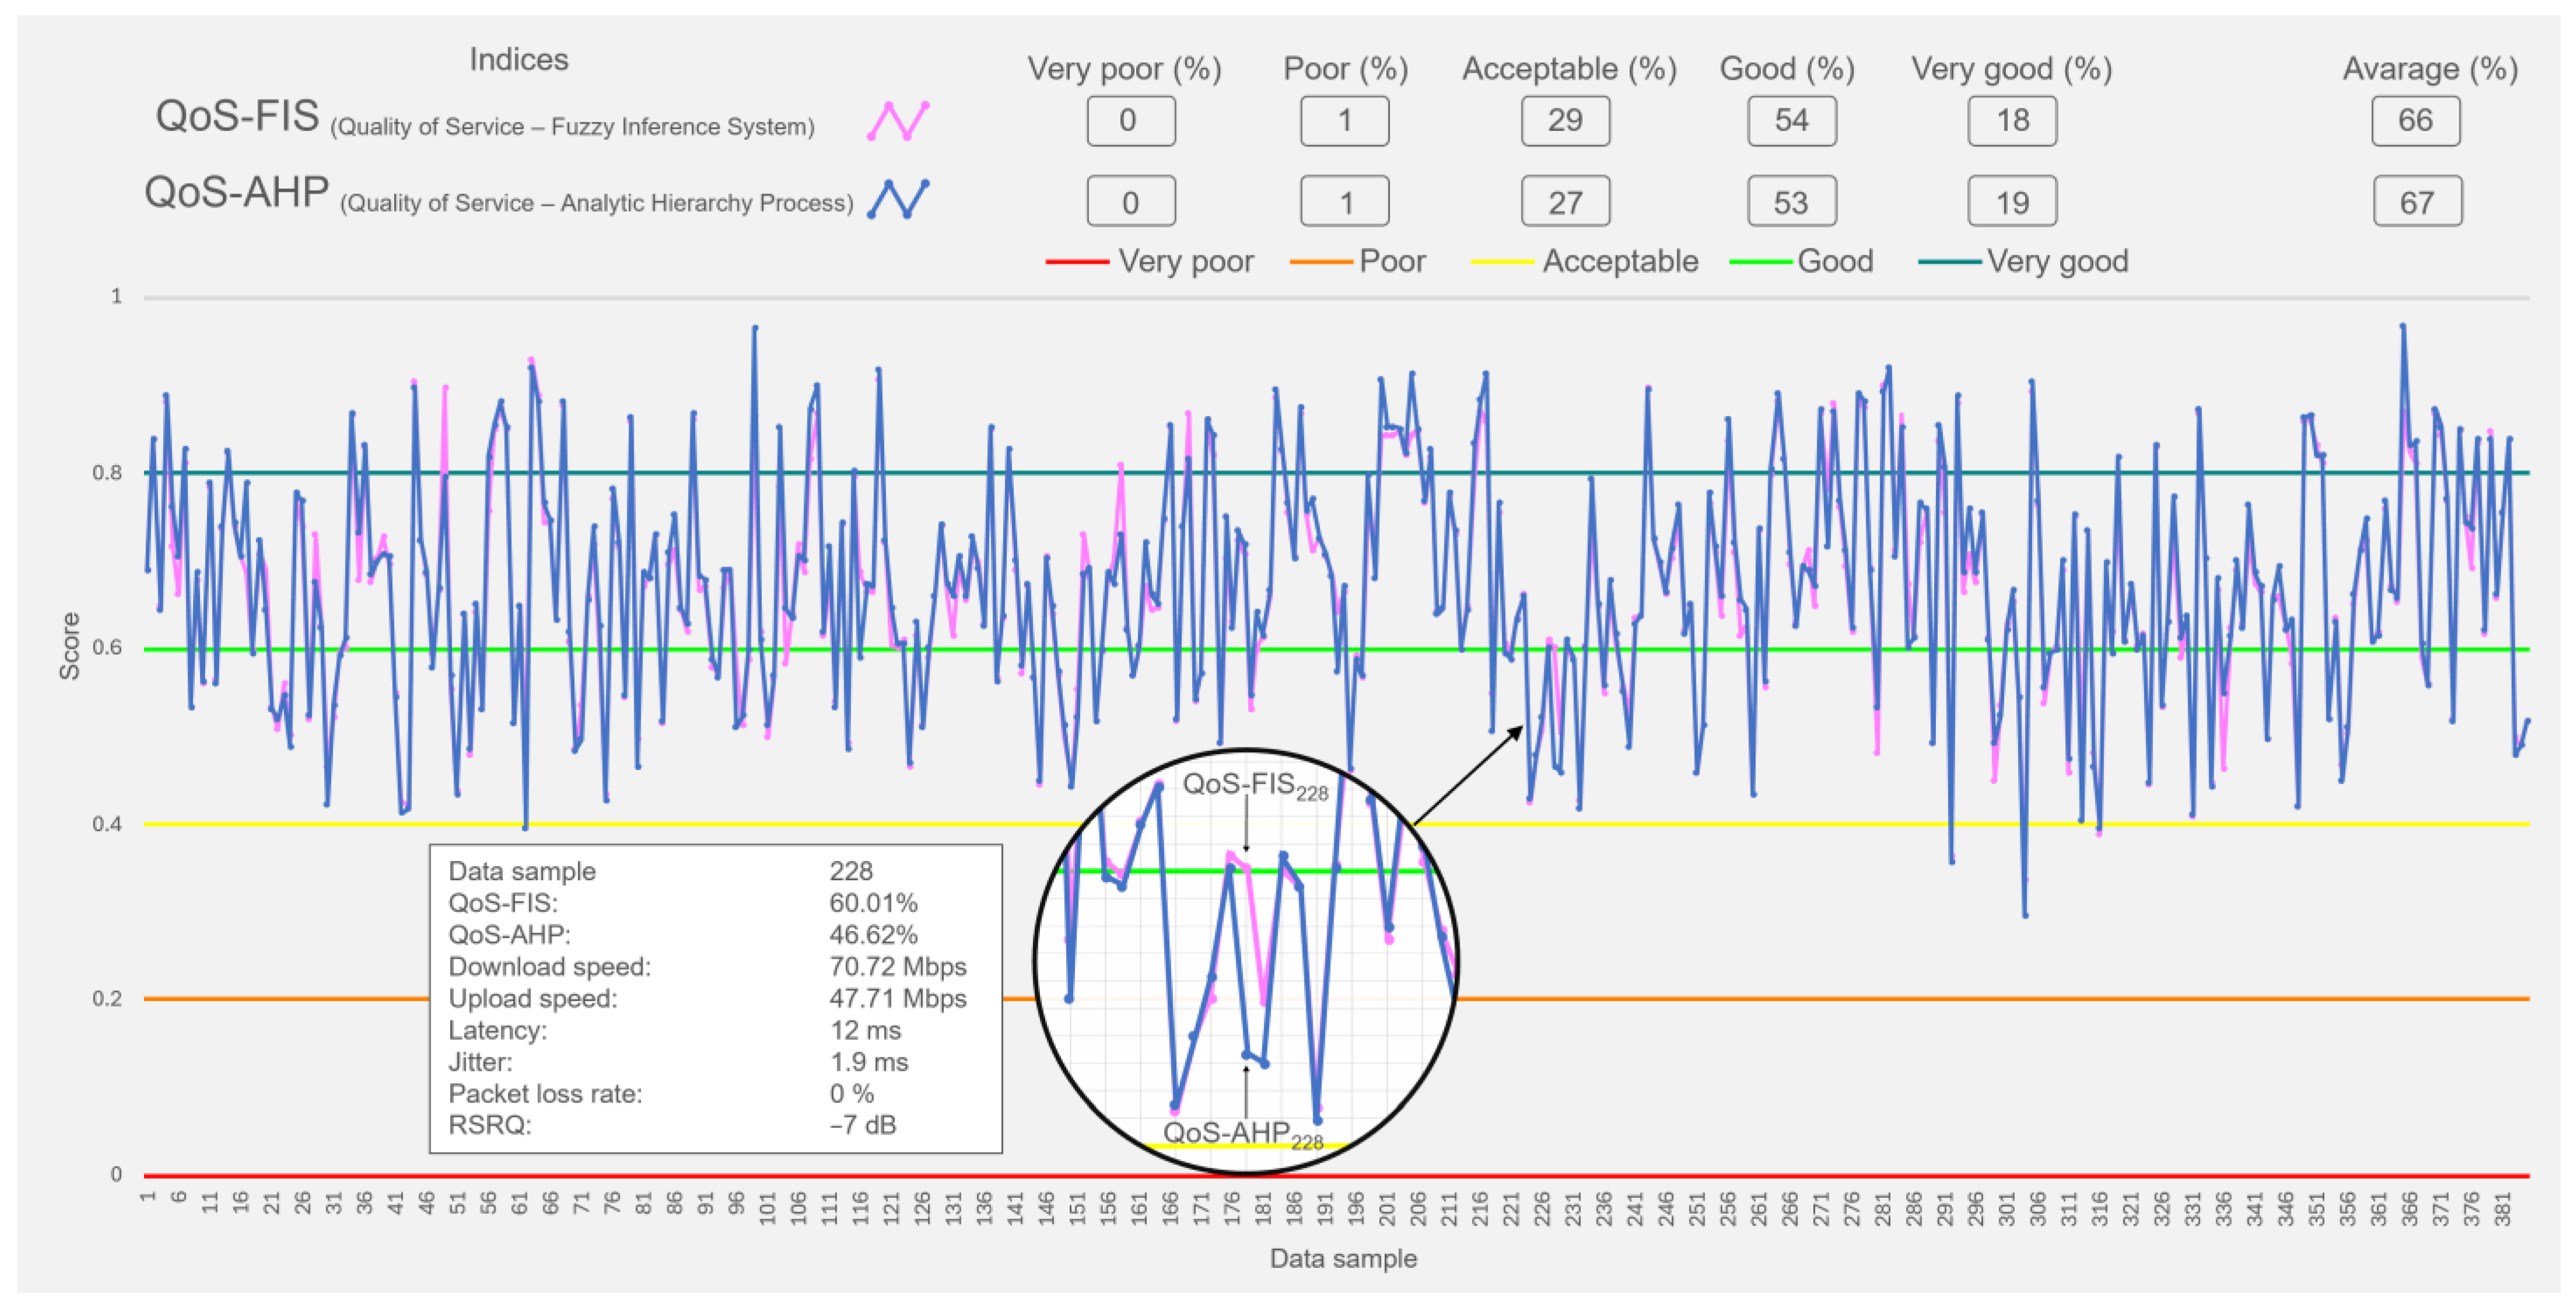2576x1304 pixels.
Task: Click the x-axis tick label 301
Action: (x=2006, y=1207)
